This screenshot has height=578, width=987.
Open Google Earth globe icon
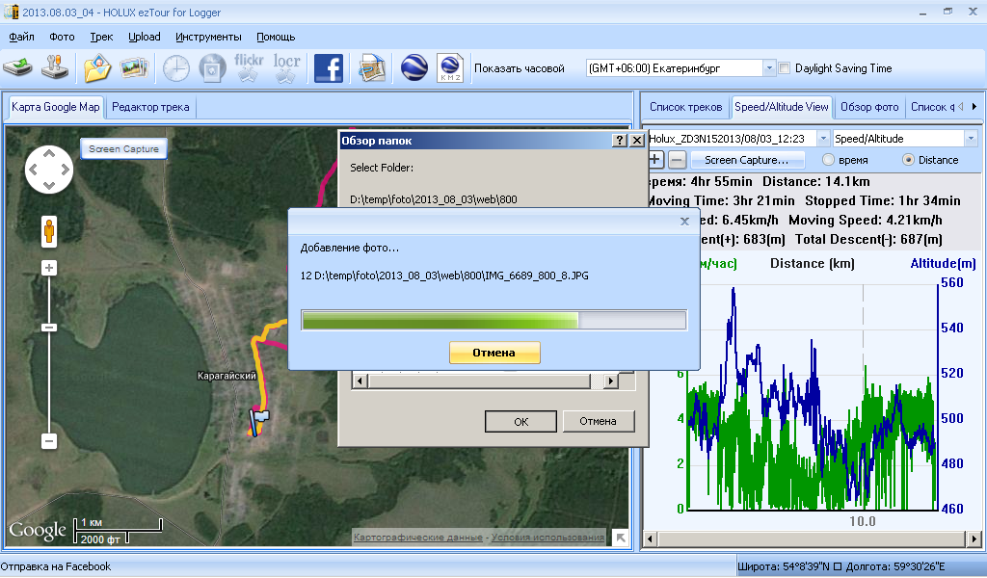[413, 68]
